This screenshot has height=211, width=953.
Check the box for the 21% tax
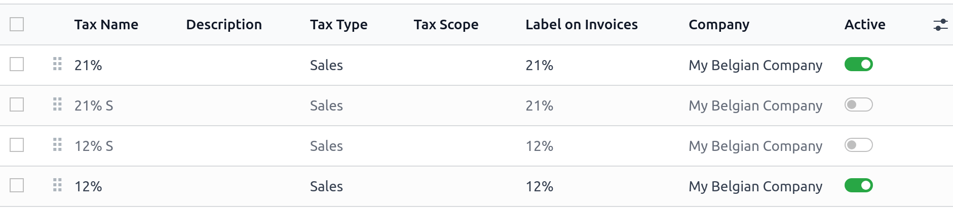click(x=17, y=64)
